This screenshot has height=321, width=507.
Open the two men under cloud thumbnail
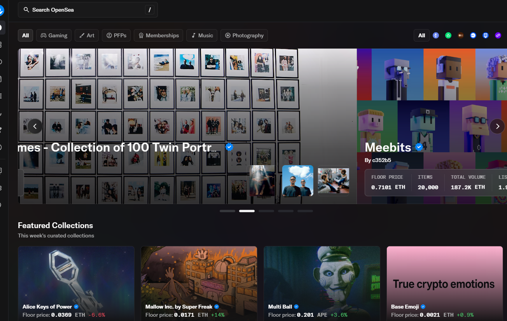point(298,181)
